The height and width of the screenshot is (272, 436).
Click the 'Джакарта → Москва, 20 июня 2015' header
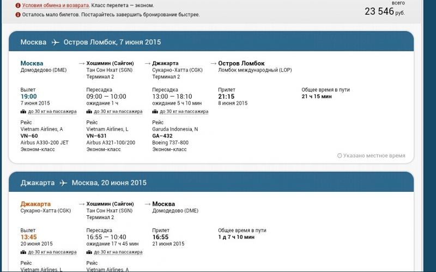click(x=83, y=183)
